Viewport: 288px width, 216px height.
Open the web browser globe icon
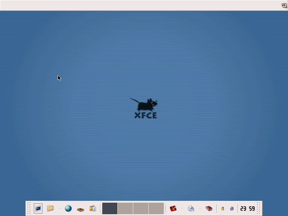click(x=68, y=208)
